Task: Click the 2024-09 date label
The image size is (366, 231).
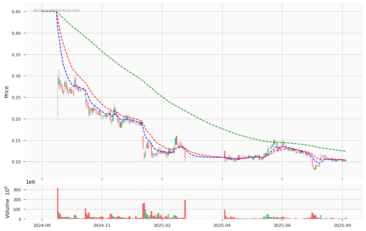Action: click(x=42, y=225)
